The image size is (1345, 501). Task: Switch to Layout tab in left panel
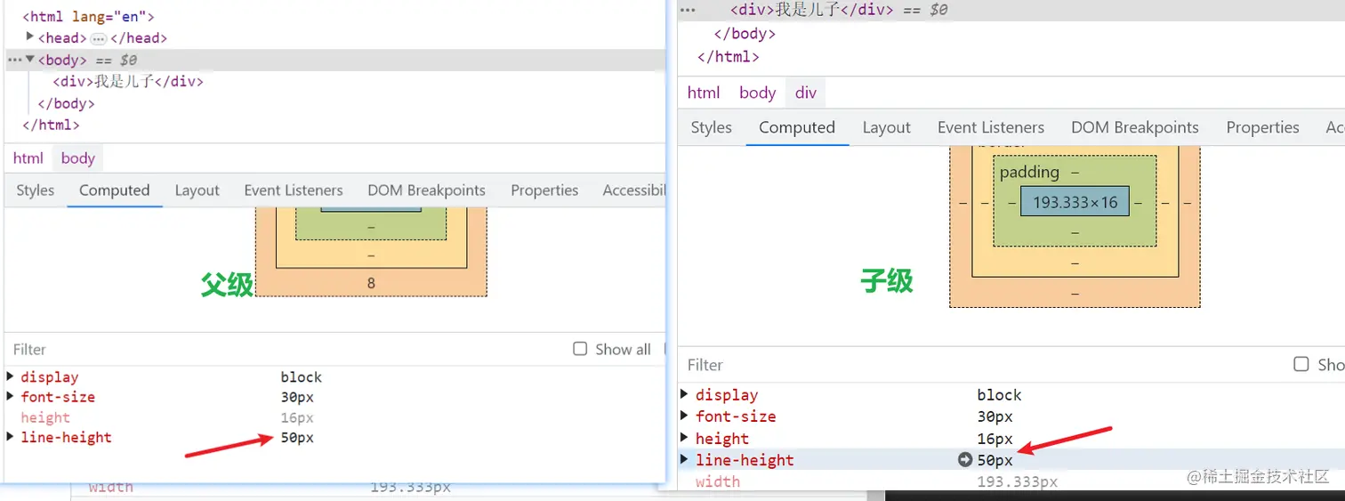(x=197, y=190)
